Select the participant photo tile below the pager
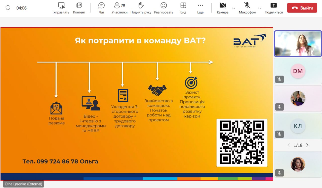 [298, 164]
